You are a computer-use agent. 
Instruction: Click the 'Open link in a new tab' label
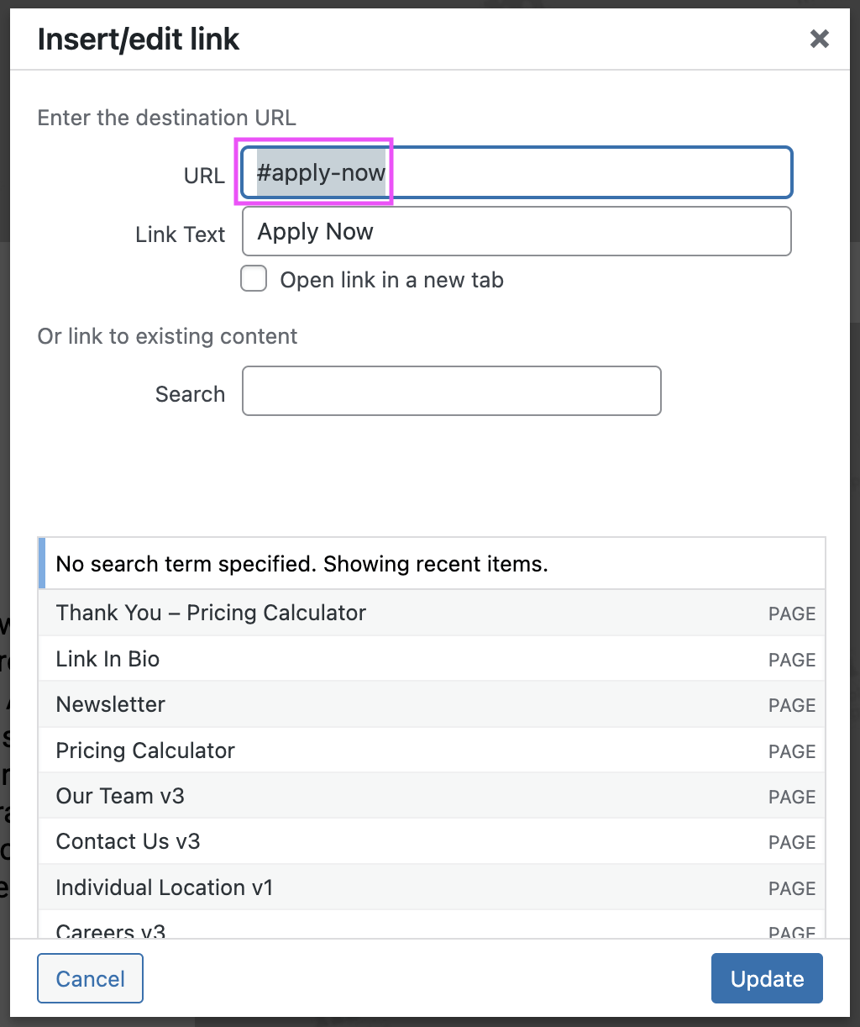coord(391,280)
